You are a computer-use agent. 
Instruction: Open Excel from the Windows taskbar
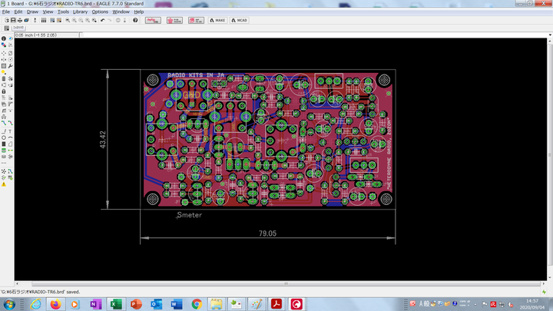[x=115, y=304]
